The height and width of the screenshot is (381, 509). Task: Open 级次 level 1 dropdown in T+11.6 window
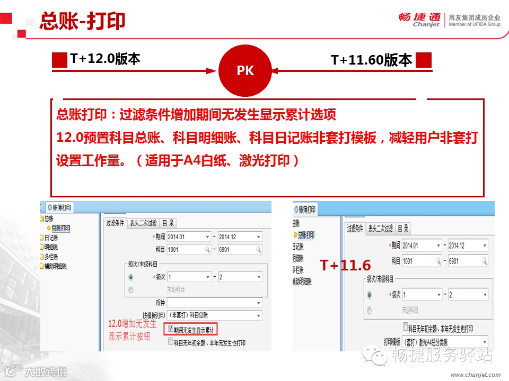[438, 295]
